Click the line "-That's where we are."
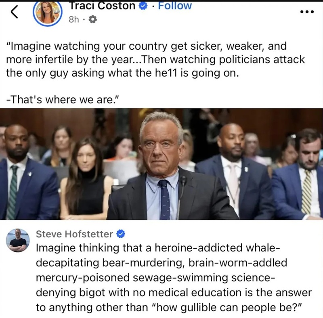This screenshot has height=318, width=323. (63, 100)
